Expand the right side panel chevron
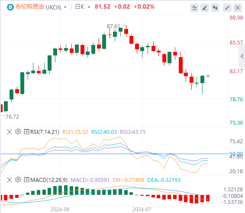Screen dimensions: 245x213 click(x=242, y=56)
